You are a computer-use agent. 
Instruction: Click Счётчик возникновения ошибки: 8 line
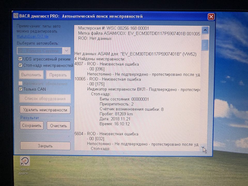(x=131, y=109)
